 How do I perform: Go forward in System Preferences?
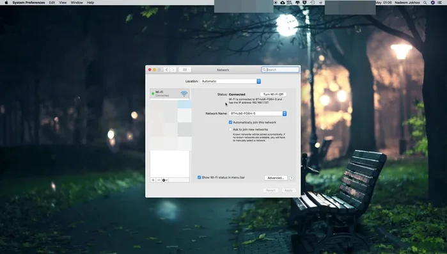pyautogui.click(x=173, y=70)
